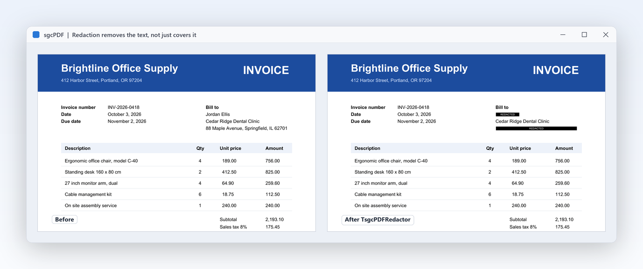
Task: Click Brightline Office Supply heading in After invoice
Action: point(409,68)
